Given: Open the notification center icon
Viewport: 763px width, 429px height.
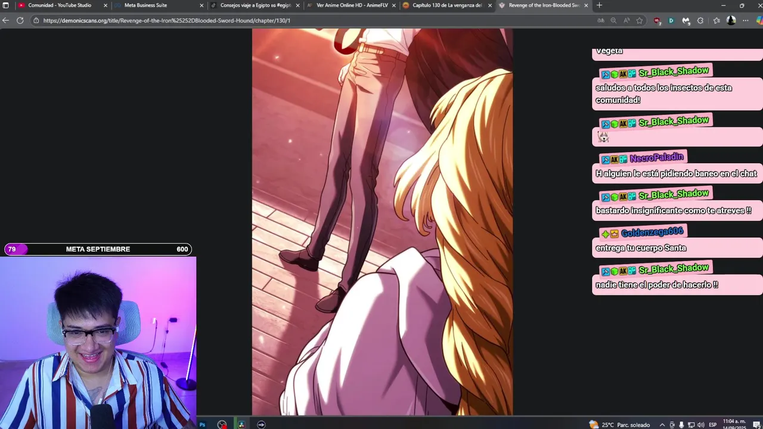Looking at the screenshot, I should point(756,425).
